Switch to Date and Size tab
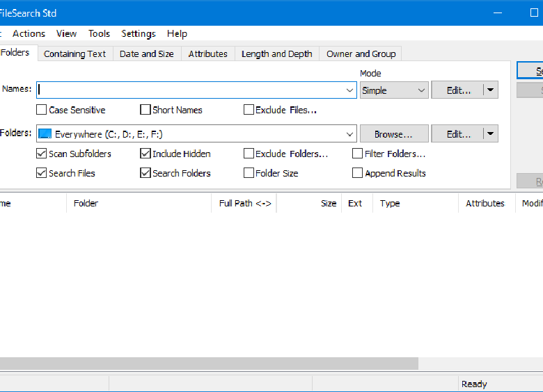Viewport: 543px width, 392px height. [147, 54]
